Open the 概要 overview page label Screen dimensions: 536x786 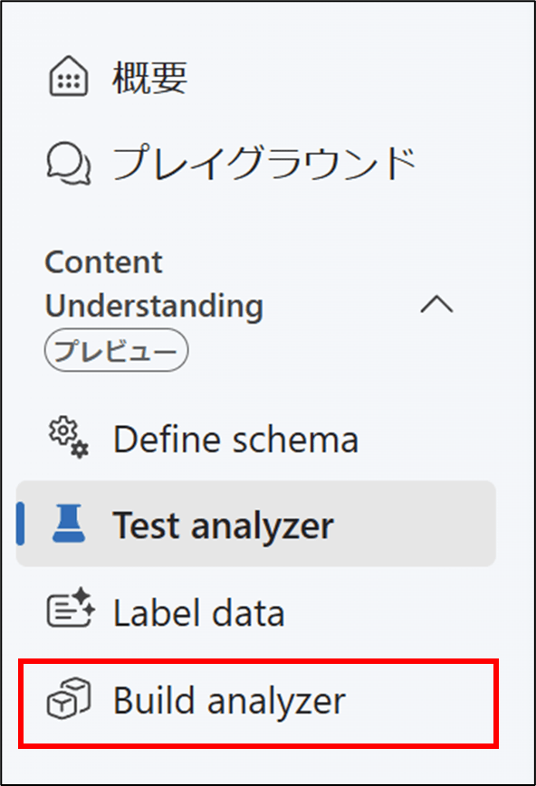pyautogui.click(x=150, y=77)
